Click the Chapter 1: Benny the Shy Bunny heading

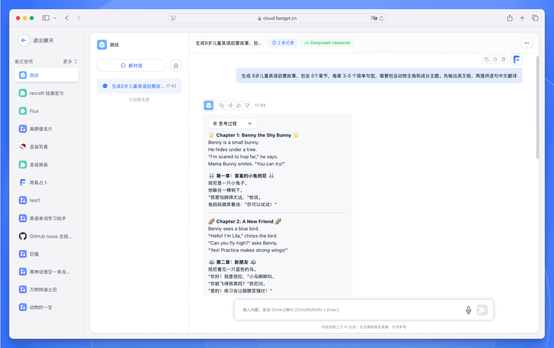(x=254, y=135)
